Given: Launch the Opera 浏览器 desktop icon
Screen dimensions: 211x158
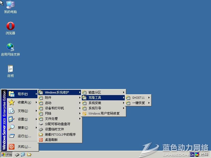Looking at the screenshot, I should tap(10, 26).
